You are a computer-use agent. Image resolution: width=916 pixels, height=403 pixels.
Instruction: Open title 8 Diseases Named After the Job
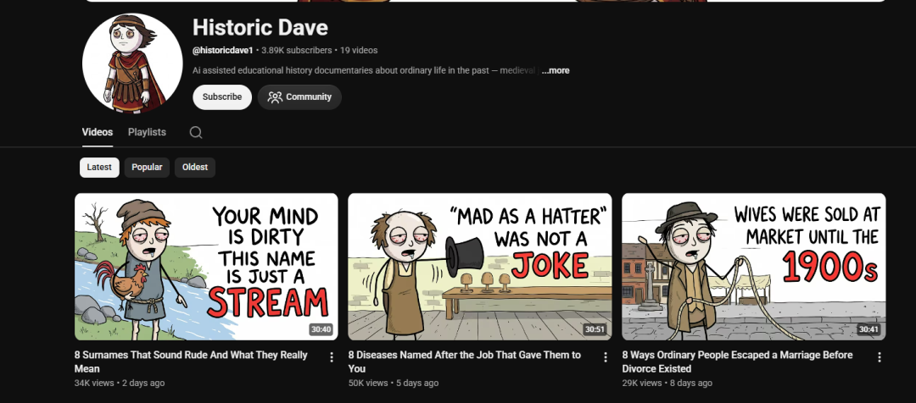pyautogui.click(x=465, y=362)
